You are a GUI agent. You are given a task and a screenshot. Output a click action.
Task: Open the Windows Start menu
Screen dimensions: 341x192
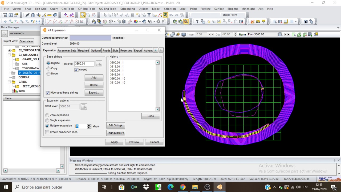click(x=6, y=187)
